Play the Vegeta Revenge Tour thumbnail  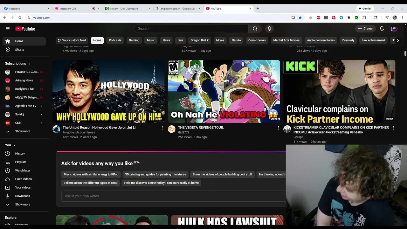click(224, 91)
